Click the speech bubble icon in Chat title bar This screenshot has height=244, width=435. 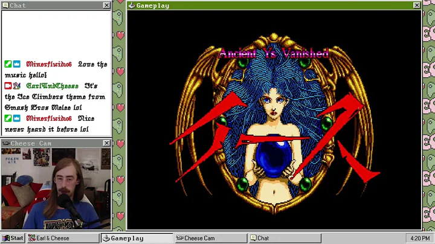click(x=5, y=5)
